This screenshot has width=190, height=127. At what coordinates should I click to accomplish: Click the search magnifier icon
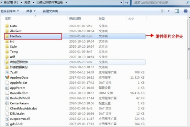188,2
